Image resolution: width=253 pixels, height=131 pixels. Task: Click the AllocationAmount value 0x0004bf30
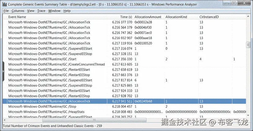pyautogui.click(x=143, y=28)
